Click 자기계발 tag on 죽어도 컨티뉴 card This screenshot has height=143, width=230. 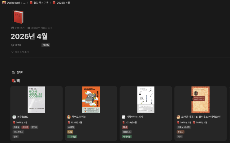pyautogui.click(x=72, y=137)
